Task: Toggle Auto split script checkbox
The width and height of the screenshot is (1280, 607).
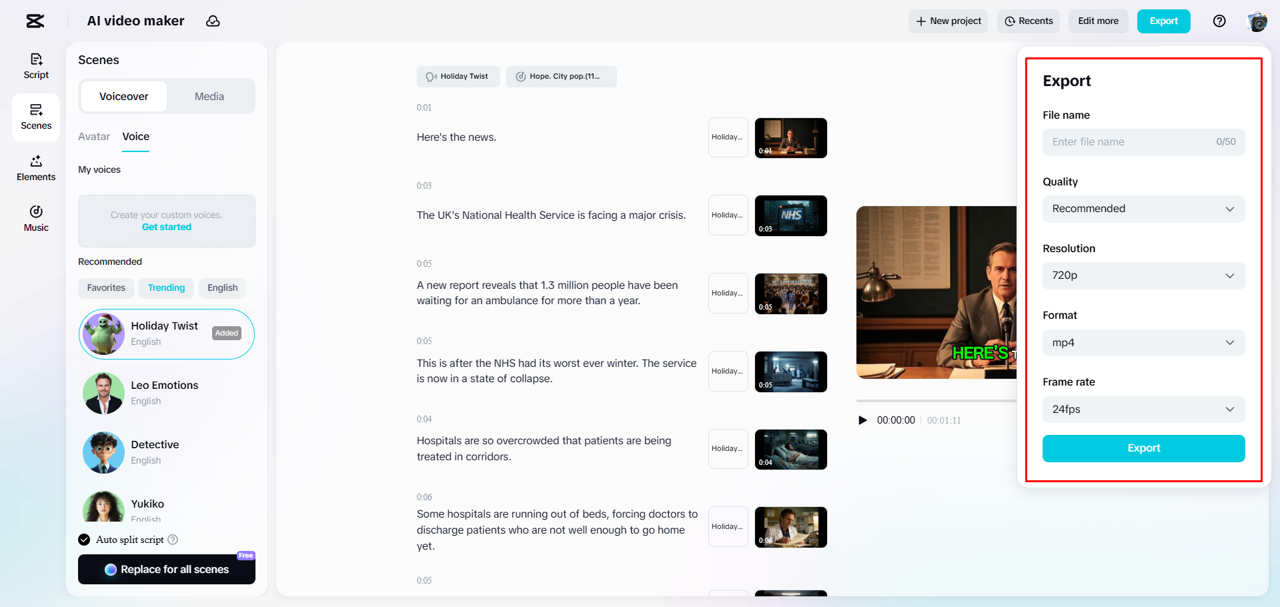Action: (84, 540)
